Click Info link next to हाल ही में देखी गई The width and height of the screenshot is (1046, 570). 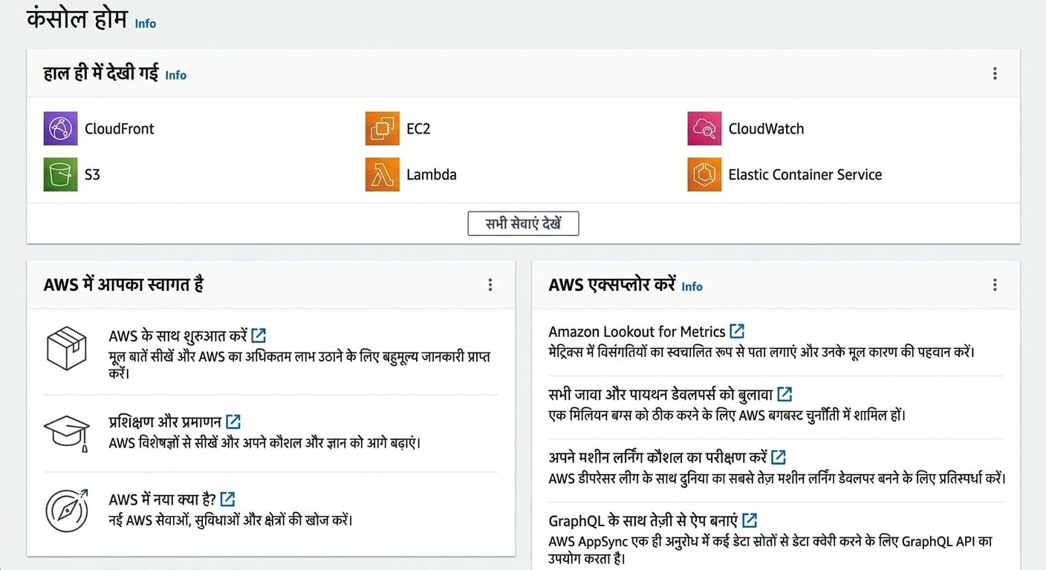coord(175,75)
